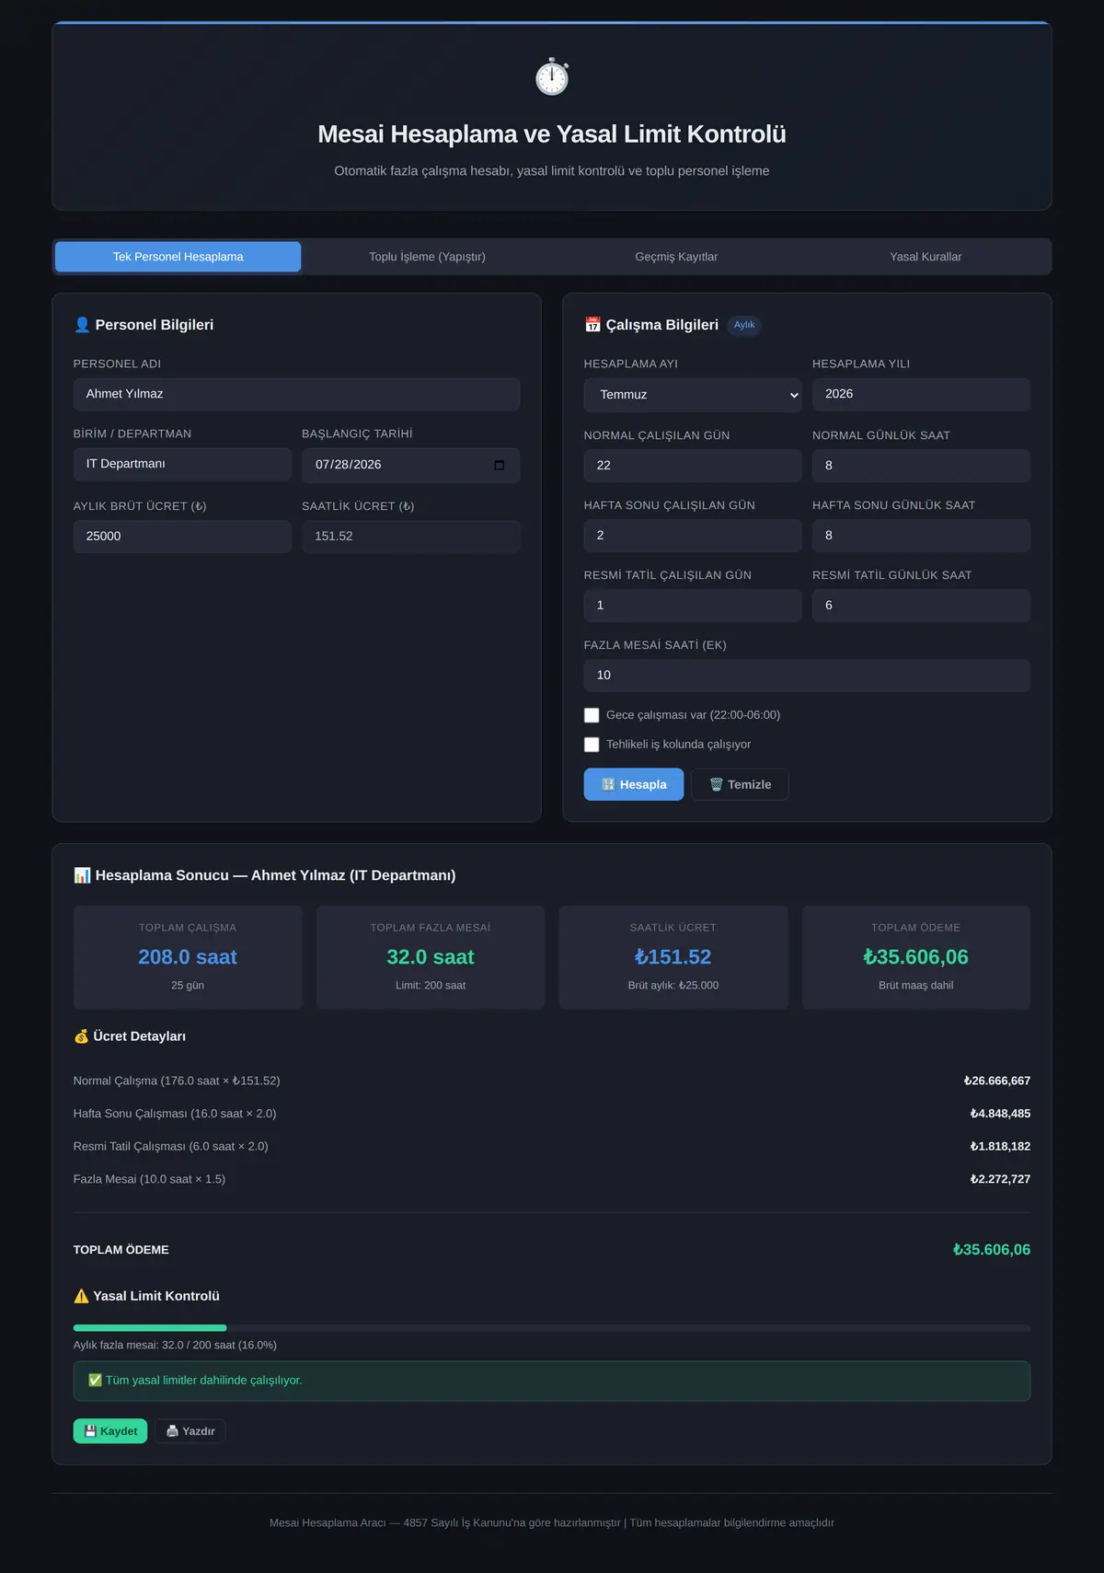Open the Geçmiş Kayıtlar tab
1104x1573 pixels.
tap(676, 257)
